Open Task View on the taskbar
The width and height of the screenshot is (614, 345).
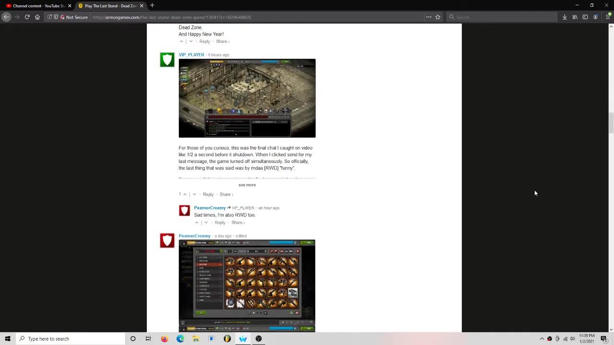(x=148, y=339)
